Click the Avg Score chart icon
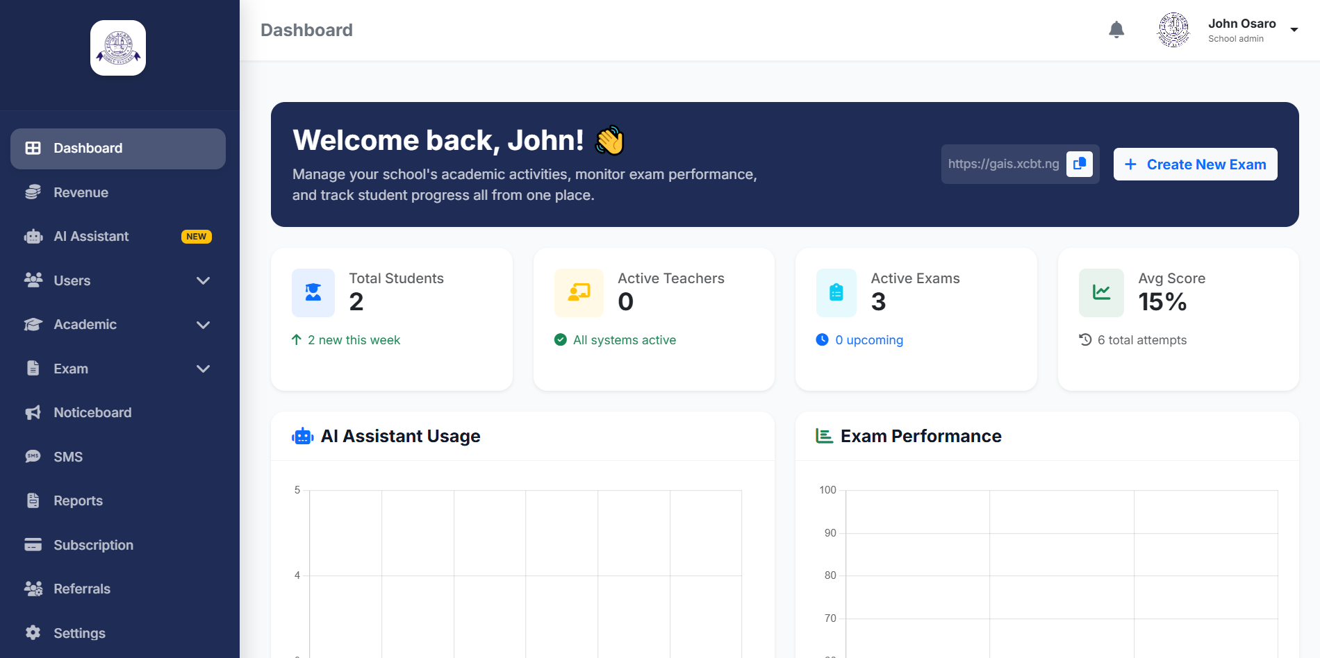Screen dimensions: 1320x658 [1101, 292]
